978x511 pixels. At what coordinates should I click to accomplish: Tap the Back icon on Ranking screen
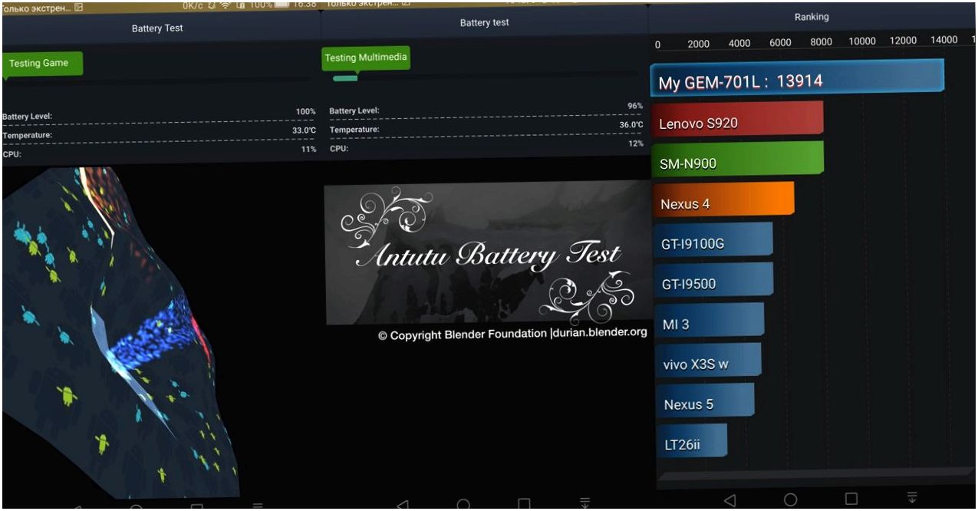729,500
